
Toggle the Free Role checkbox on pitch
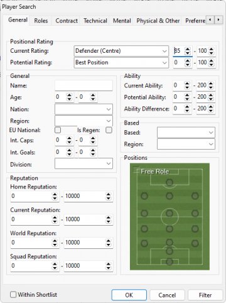click(136, 169)
